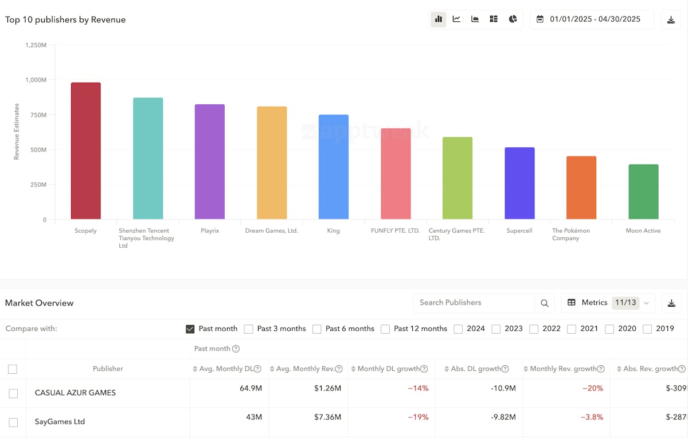Open the Metrics 11/13 dropdown
The width and height of the screenshot is (688, 438).
(x=608, y=303)
